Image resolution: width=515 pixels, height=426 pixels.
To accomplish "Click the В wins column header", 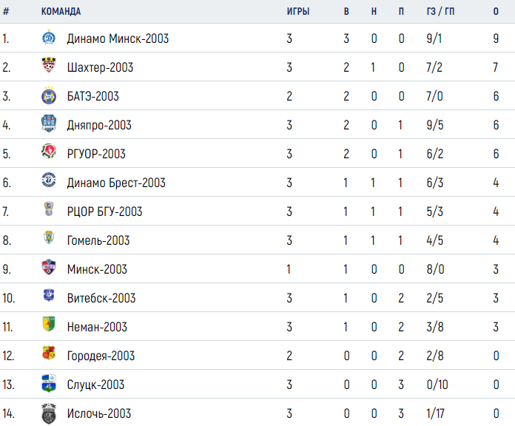I will click(346, 12).
